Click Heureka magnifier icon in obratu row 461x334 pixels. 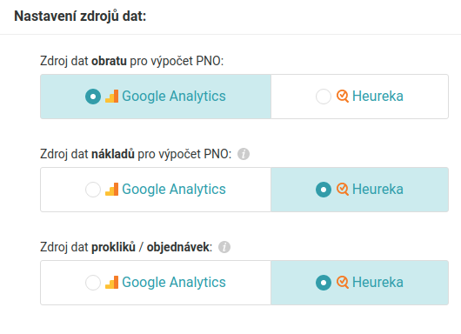pyautogui.click(x=343, y=97)
